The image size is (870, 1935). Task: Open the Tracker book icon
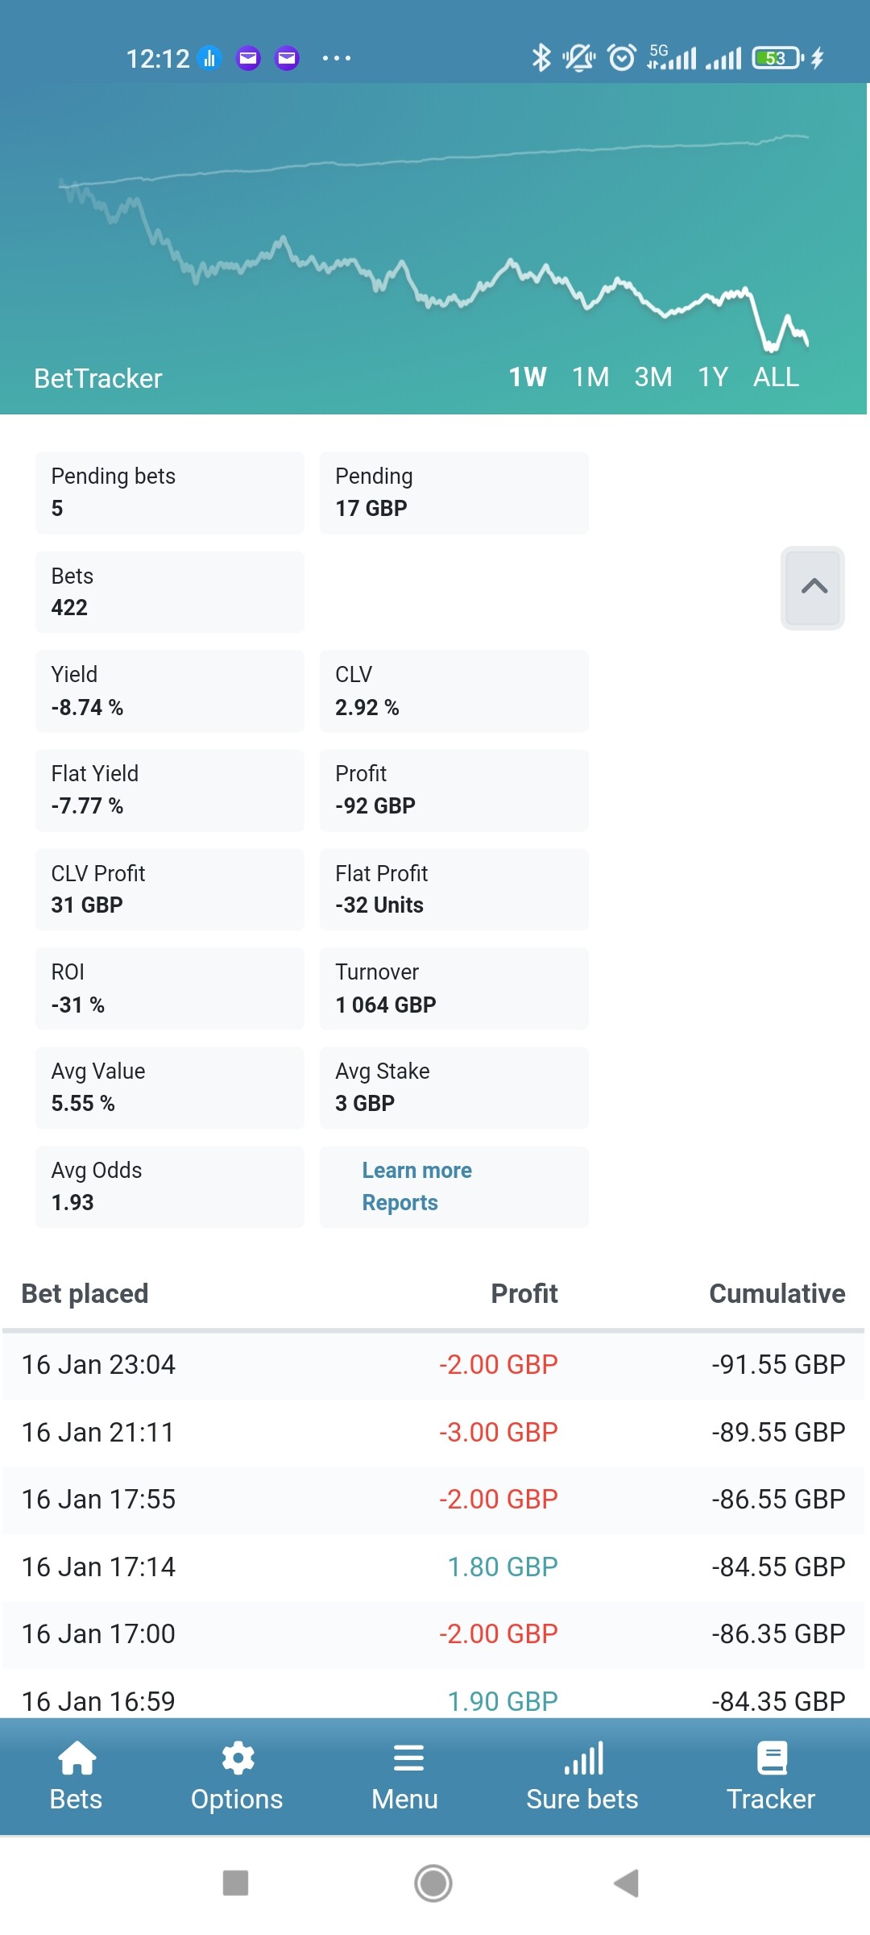[x=772, y=1758]
